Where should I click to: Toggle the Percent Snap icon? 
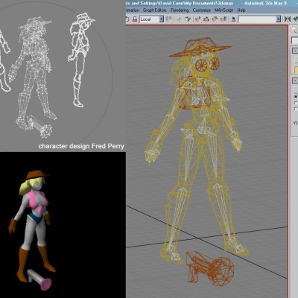pos(215,19)
